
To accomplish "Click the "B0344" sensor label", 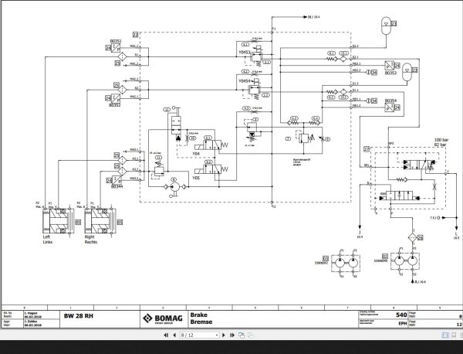I will [117, 186].
